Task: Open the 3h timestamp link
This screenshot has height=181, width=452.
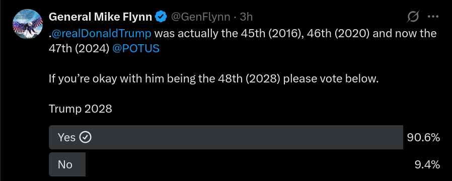Action: [246, 17]
